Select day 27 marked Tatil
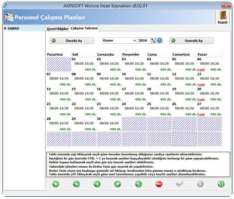The image size is (234, 199). pyautogui.click(x=209, y=109)
